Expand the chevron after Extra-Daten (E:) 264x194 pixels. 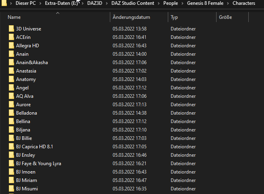click(82, 3)
